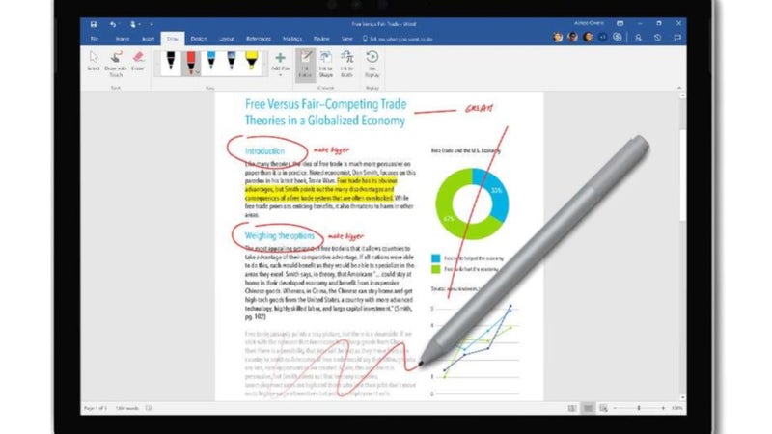Screen dimensions: 772x434
Task: Click the donut chart in the document
Action: pos(472,203)
